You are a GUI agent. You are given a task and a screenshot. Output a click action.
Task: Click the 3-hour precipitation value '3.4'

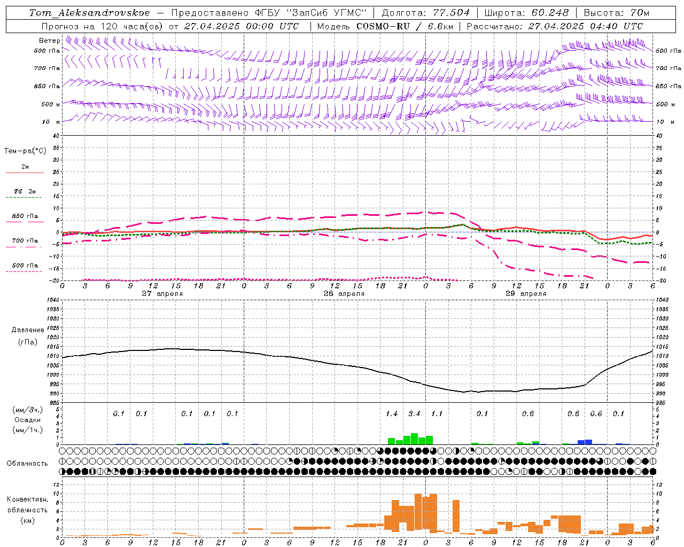coord(414,414)
